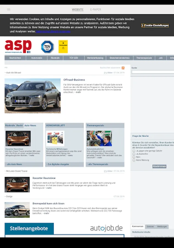Switch to the Meldungen tab
The image size is (174, 248).
162,227
